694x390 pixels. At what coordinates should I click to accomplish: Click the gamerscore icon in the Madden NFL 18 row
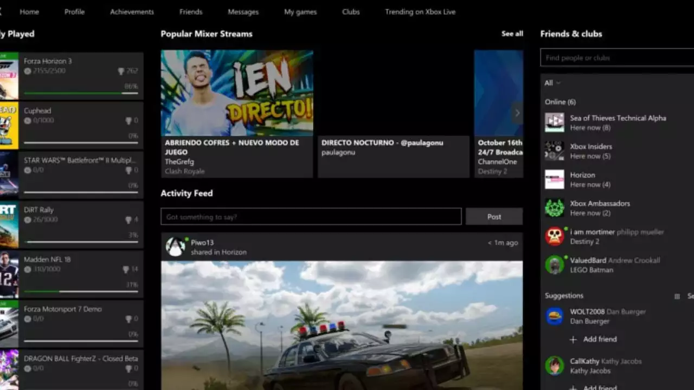coord(28,269)
